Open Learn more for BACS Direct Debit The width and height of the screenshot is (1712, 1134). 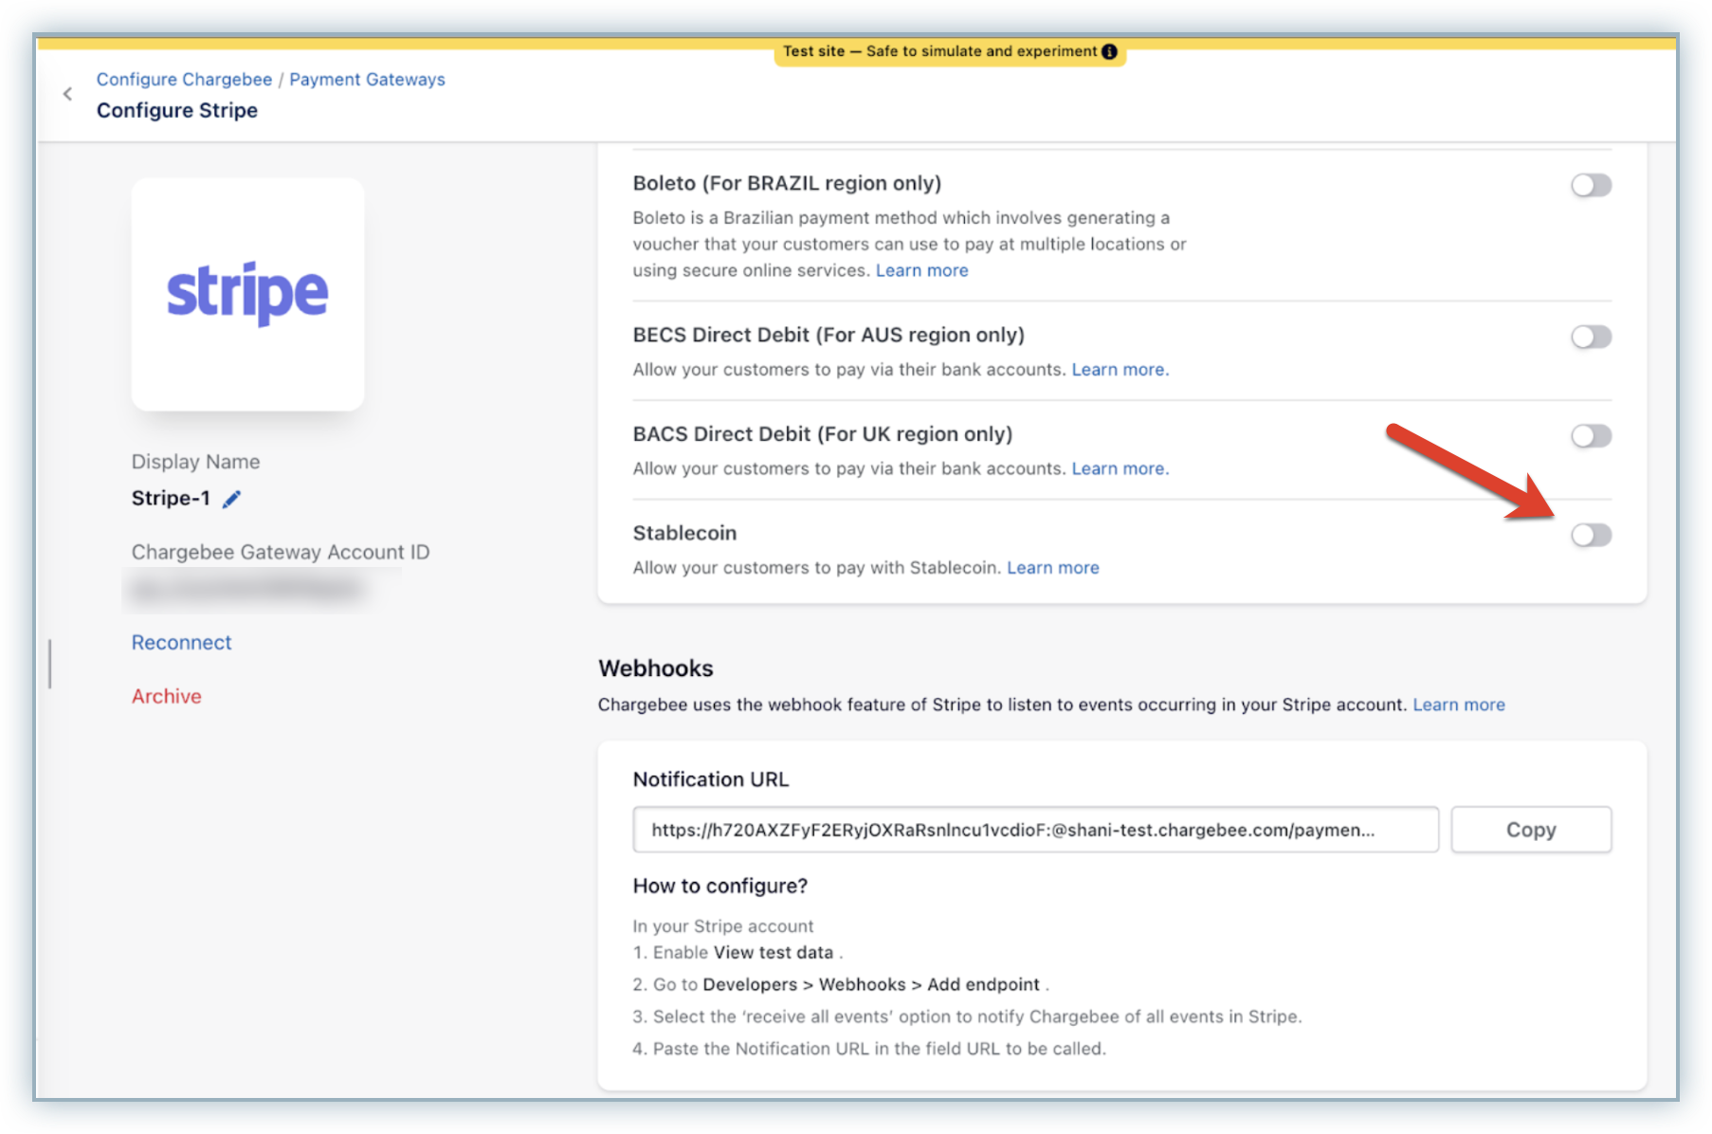(x=1119, y=468)
